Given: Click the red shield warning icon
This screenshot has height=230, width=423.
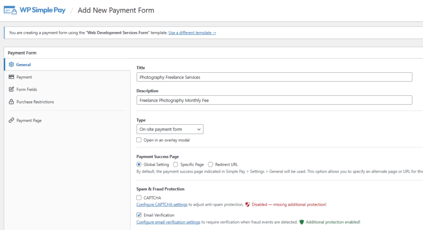Looking at the screenshot, I should tap(247, 204).
